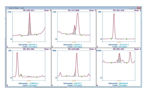Screen dimensions: 150x97
Task: Click intensity value 15029.3
Action: click(x=77, y=44)
